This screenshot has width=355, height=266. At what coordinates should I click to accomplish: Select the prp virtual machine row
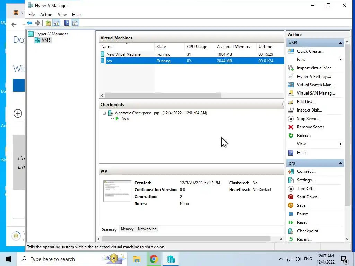[x=192, y=61]
